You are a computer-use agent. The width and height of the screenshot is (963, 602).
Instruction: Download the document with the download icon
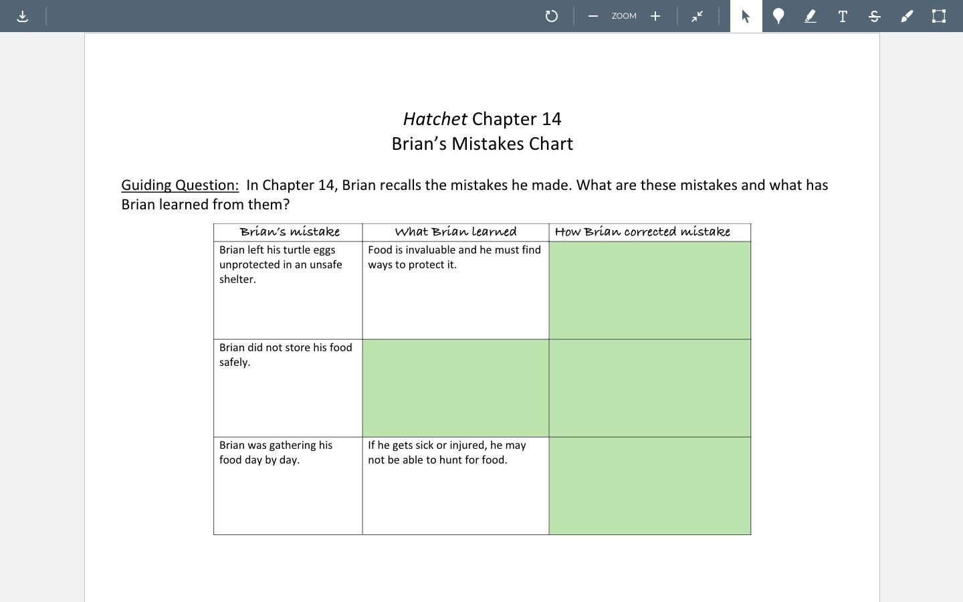(22, 16)
